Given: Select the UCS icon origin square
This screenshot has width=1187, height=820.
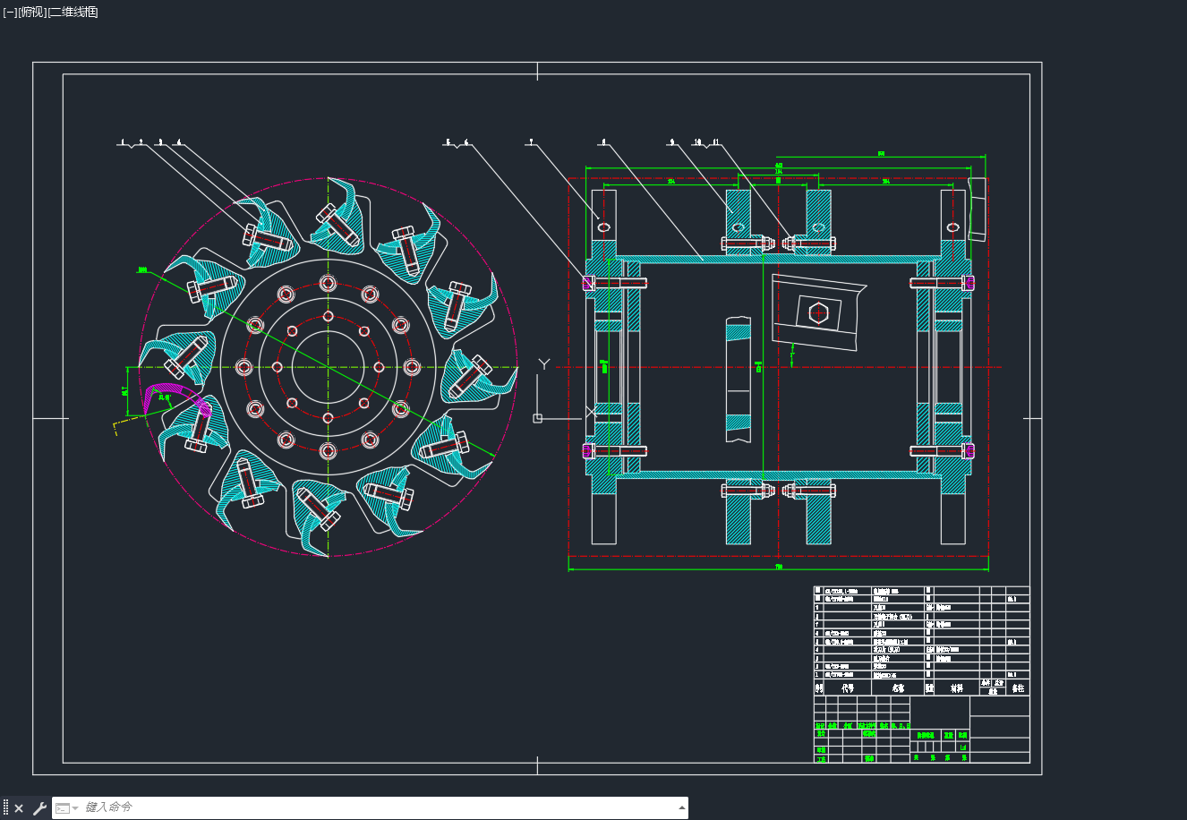Looking at the screenshot, I should [538, 418].
